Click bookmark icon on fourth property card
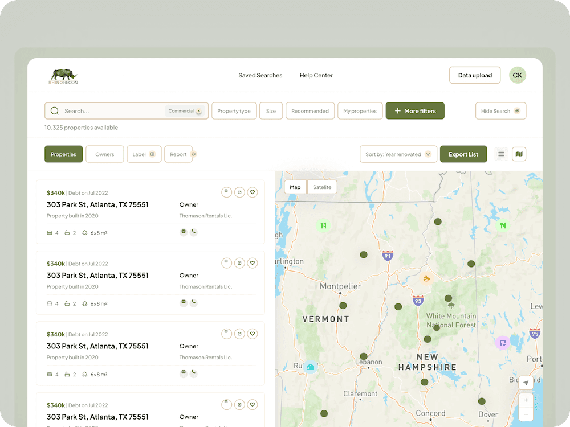The width and height of the screenshot is (570, 427). point(226,404)
